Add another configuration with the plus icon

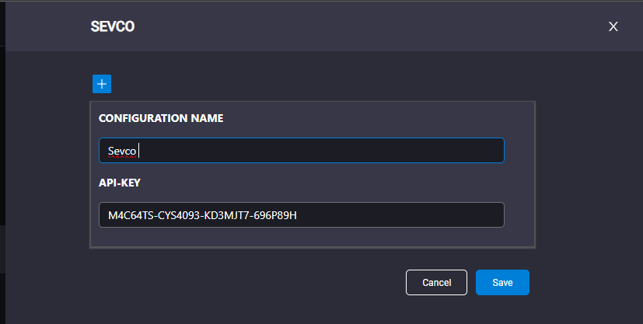[x=102, y=84]
